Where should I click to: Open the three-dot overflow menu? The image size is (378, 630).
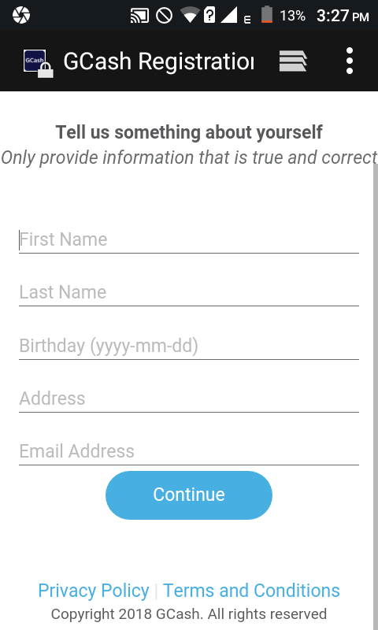coord(350,61)
